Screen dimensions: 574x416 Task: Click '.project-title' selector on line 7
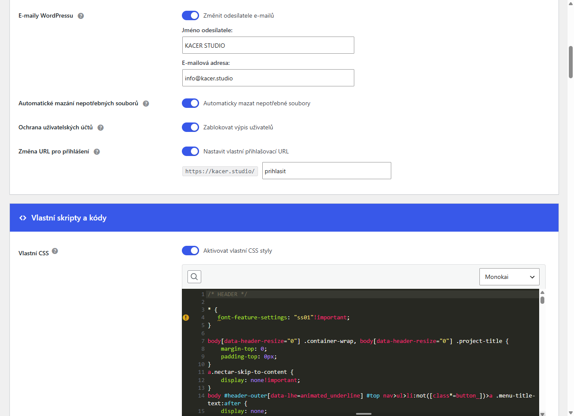(479, 341)
